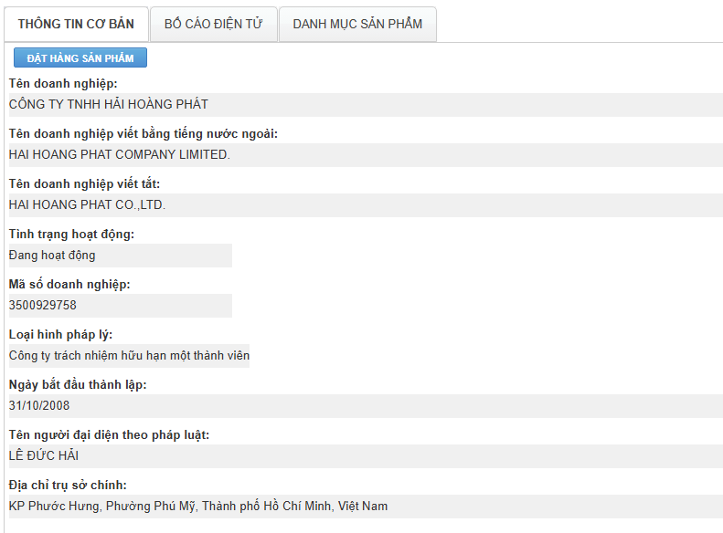Screen dimensions: 723x533
Task: Open the BÁO CÁO ĐIỆN TỬ tab
Action: (x=213, y=24)
